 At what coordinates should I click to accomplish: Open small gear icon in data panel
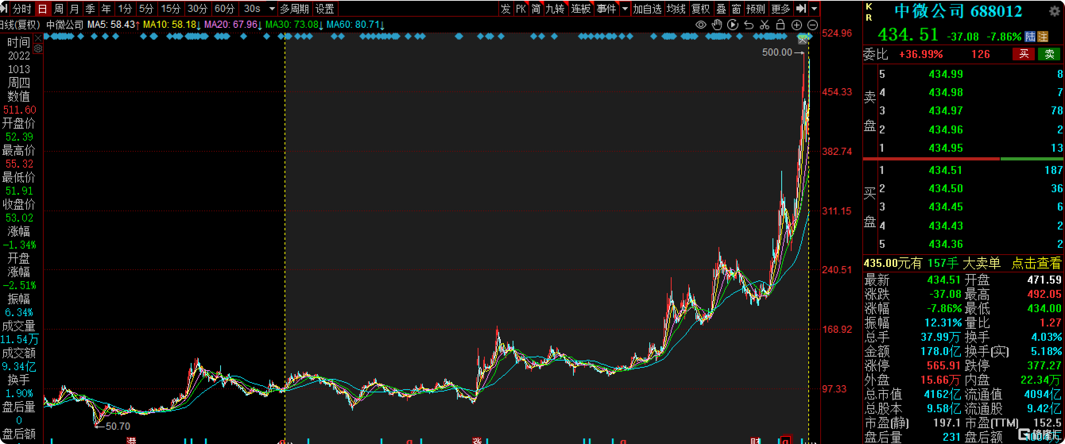[x=38, y=49]
